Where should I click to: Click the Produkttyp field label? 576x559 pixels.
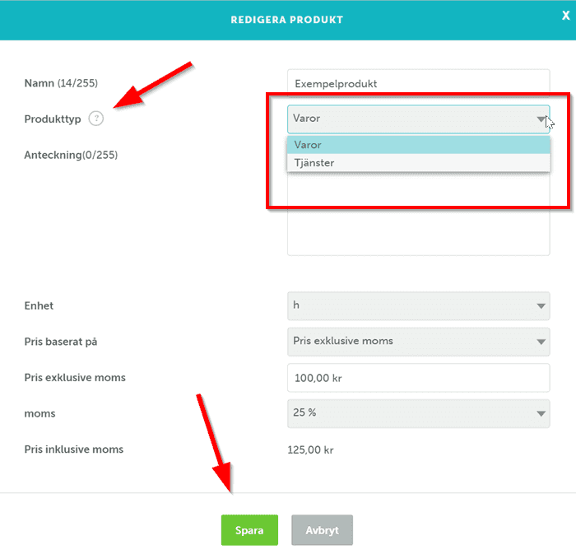tap(53, 119)
